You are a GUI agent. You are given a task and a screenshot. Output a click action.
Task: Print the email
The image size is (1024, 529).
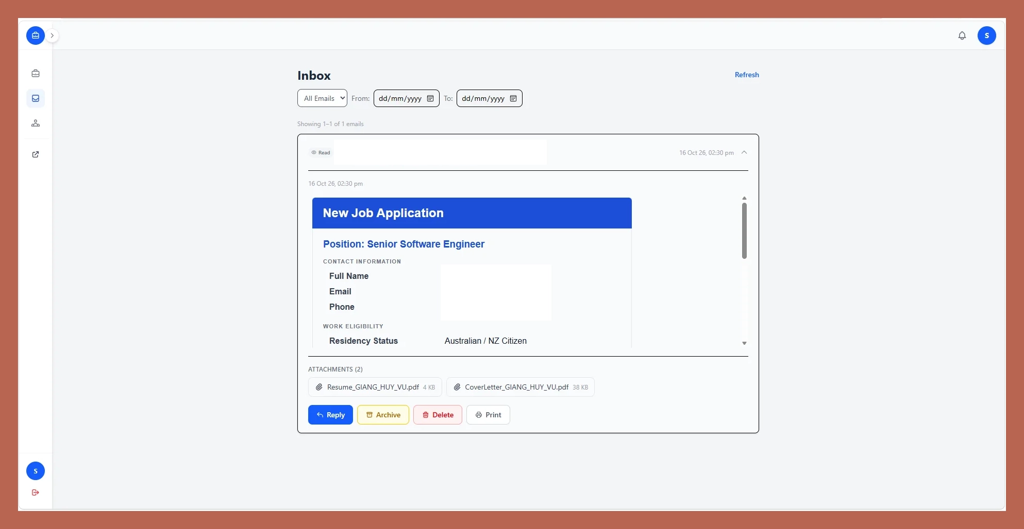coord(488,415)
